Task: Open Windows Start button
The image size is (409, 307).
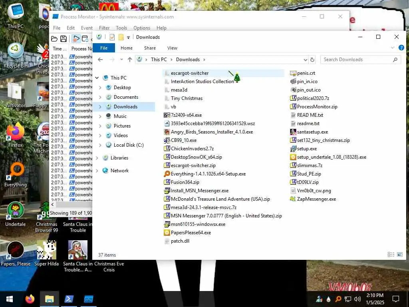Action: 10,299
